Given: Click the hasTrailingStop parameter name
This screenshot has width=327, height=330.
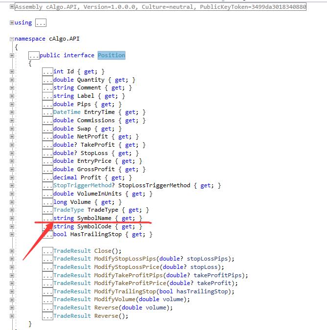Looking at the screenshot, I should click(x=202, y=291).
